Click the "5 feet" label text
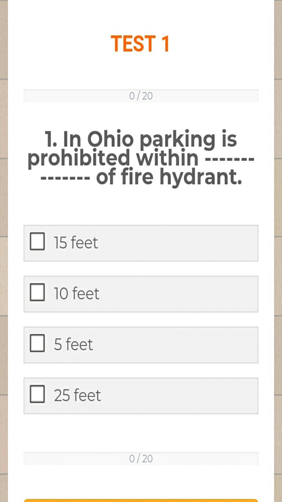Viewport: 282px width, 502px height. coord(72,344)
